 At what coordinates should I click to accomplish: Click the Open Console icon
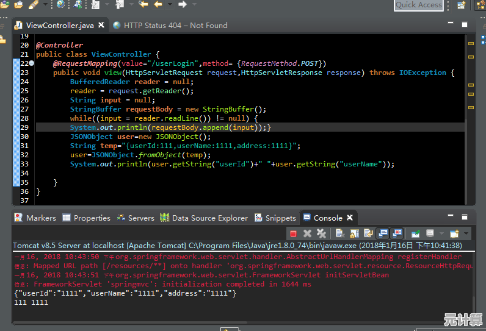click(454, 233)
